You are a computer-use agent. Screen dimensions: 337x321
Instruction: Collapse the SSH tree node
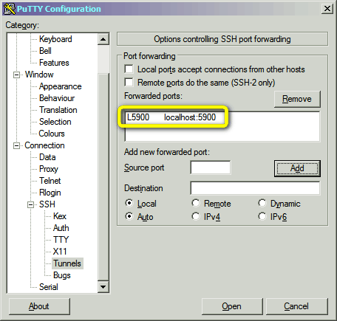30,204
